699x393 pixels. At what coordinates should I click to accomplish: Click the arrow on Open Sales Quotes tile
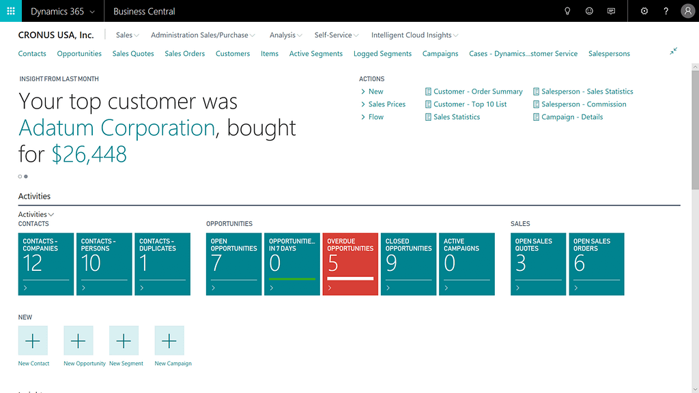point(517,288)
